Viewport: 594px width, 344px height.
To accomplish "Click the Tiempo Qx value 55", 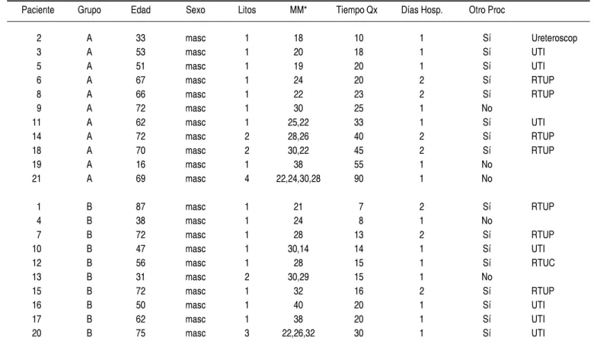I will 359,164.
